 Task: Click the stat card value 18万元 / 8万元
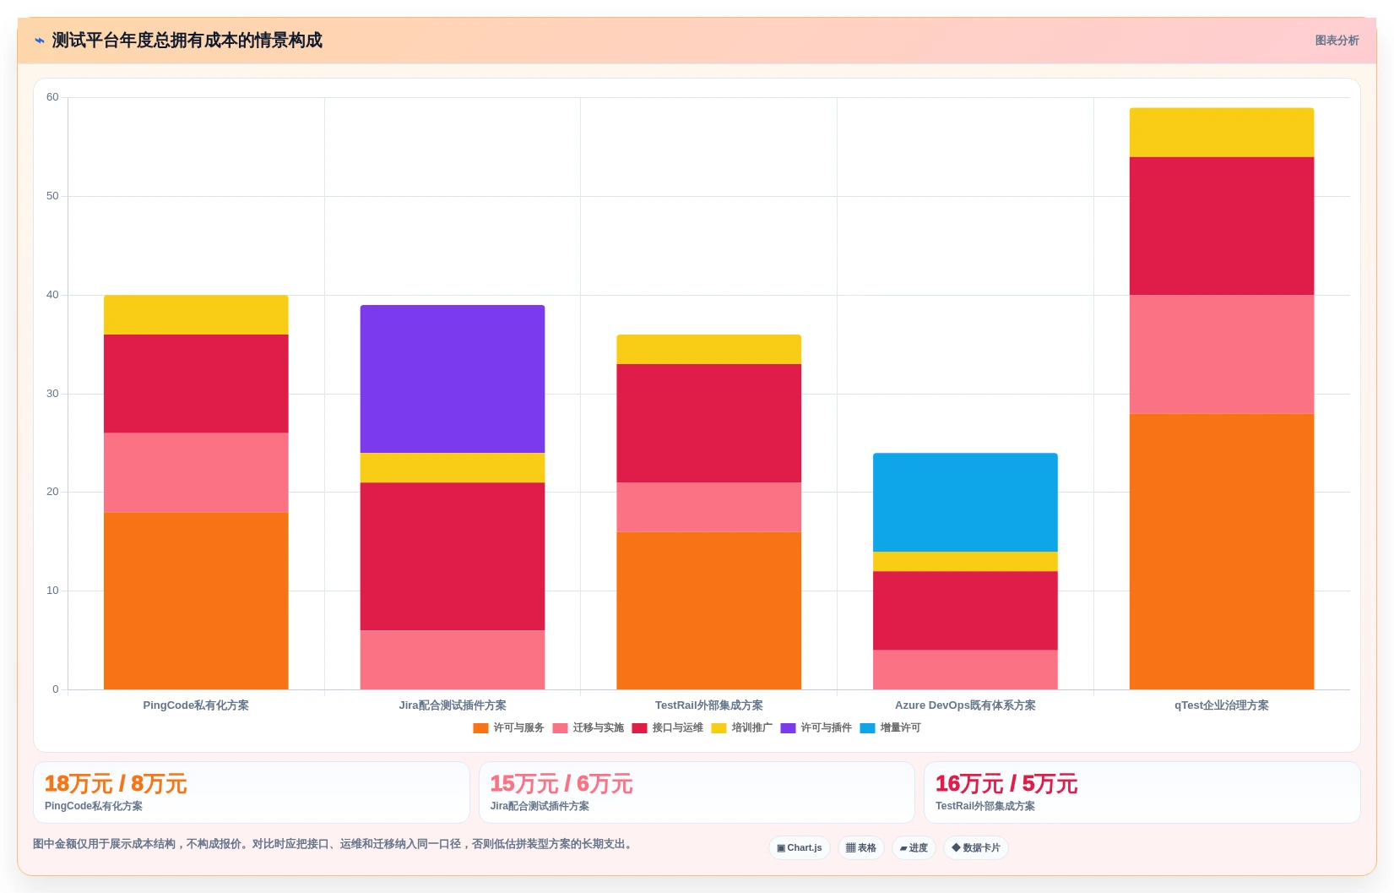[x=116, y=784]
